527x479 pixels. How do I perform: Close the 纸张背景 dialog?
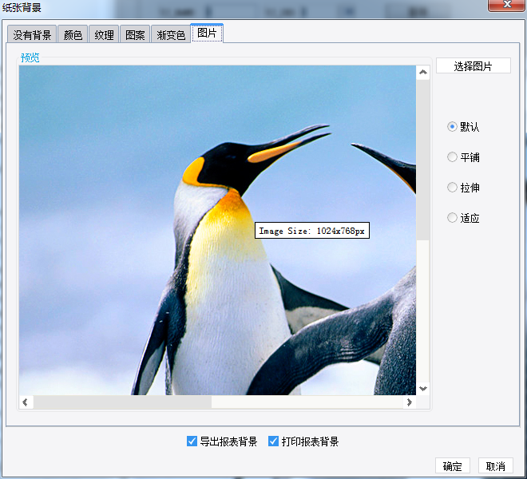coord(506,5)
